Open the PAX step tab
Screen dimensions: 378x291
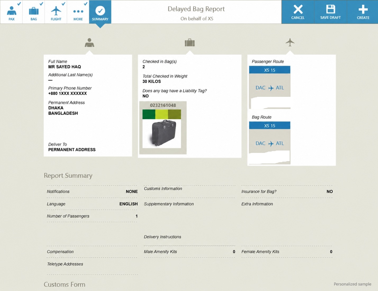pyautogui.click(x=11, y=12)
